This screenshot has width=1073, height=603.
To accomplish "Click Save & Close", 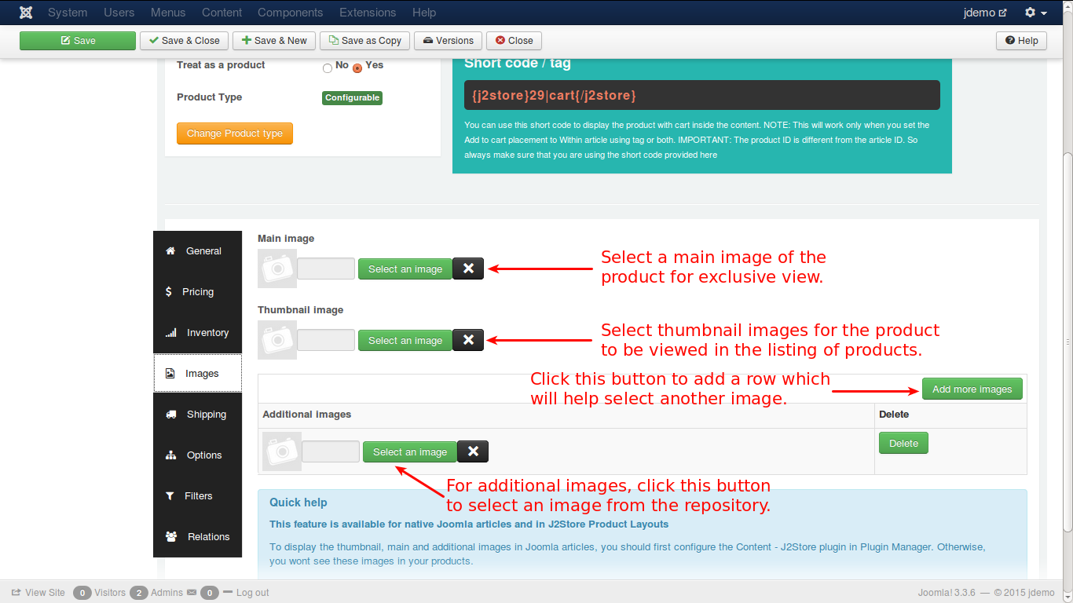I will click(184, 41).
